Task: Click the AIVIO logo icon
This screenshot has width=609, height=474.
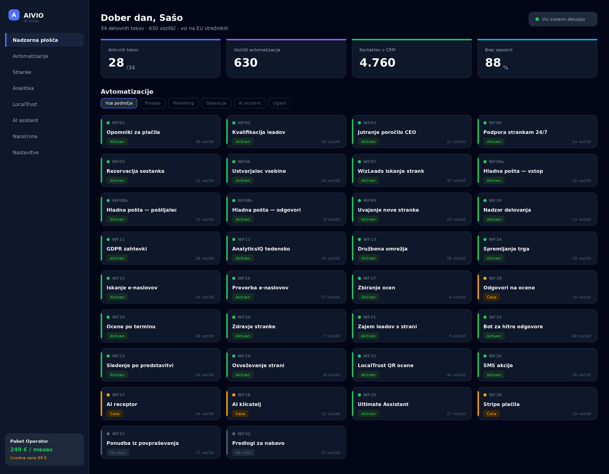Action: pos(14,15)
